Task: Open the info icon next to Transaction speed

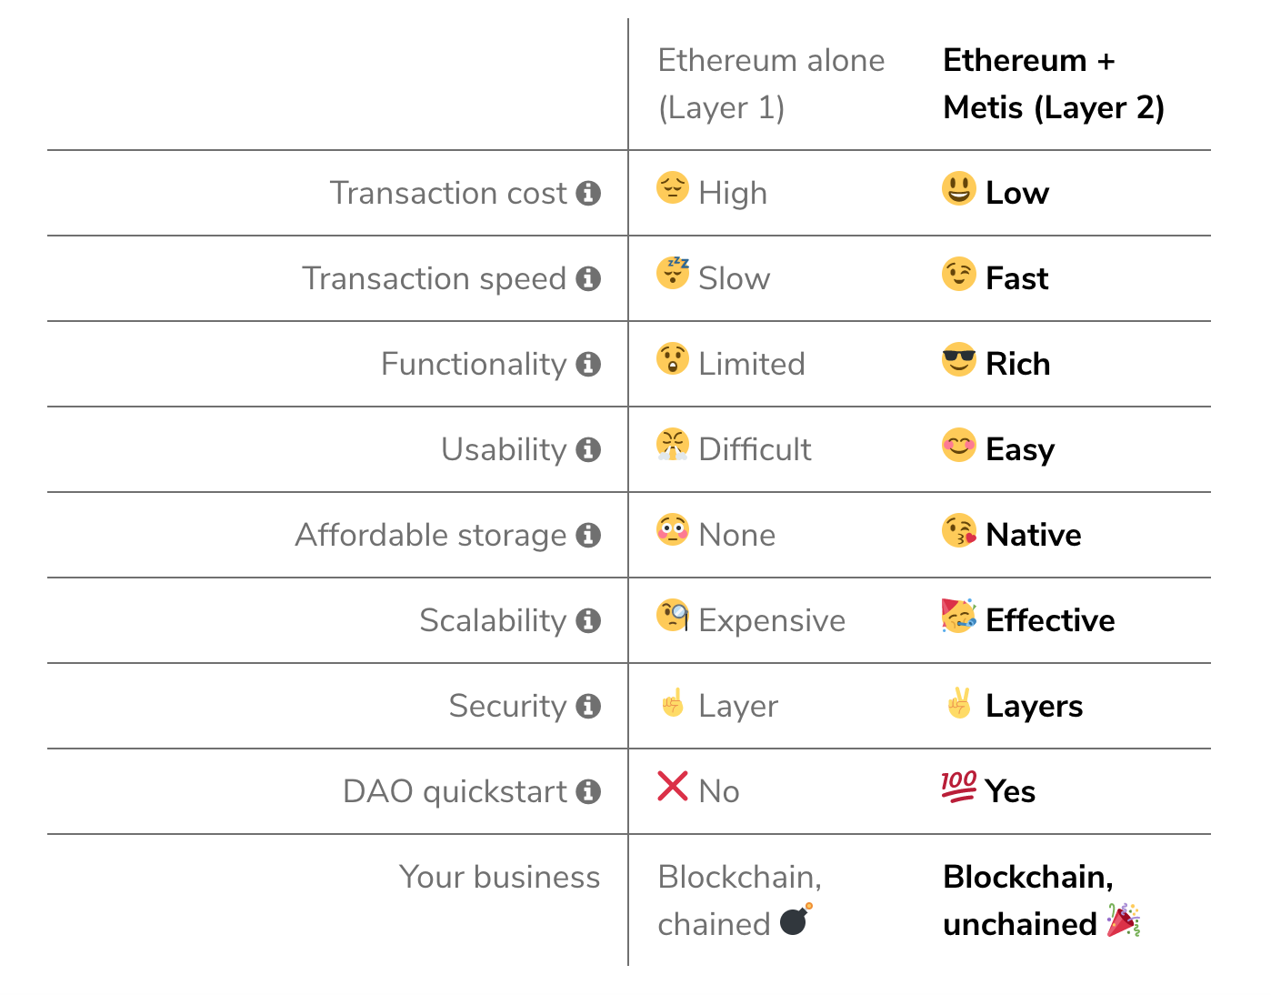Action: (x=588, y=278)
